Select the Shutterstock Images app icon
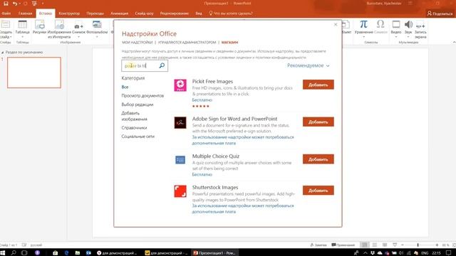This screenshot has width=456, height=256. tap(180, 191)
